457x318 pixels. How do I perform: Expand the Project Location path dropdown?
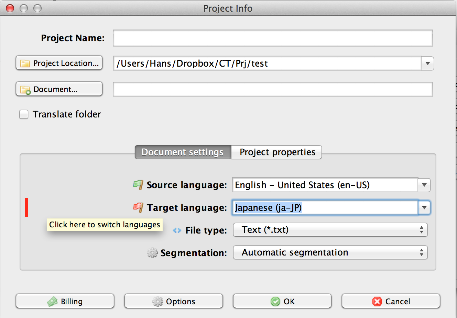point(427,64)
